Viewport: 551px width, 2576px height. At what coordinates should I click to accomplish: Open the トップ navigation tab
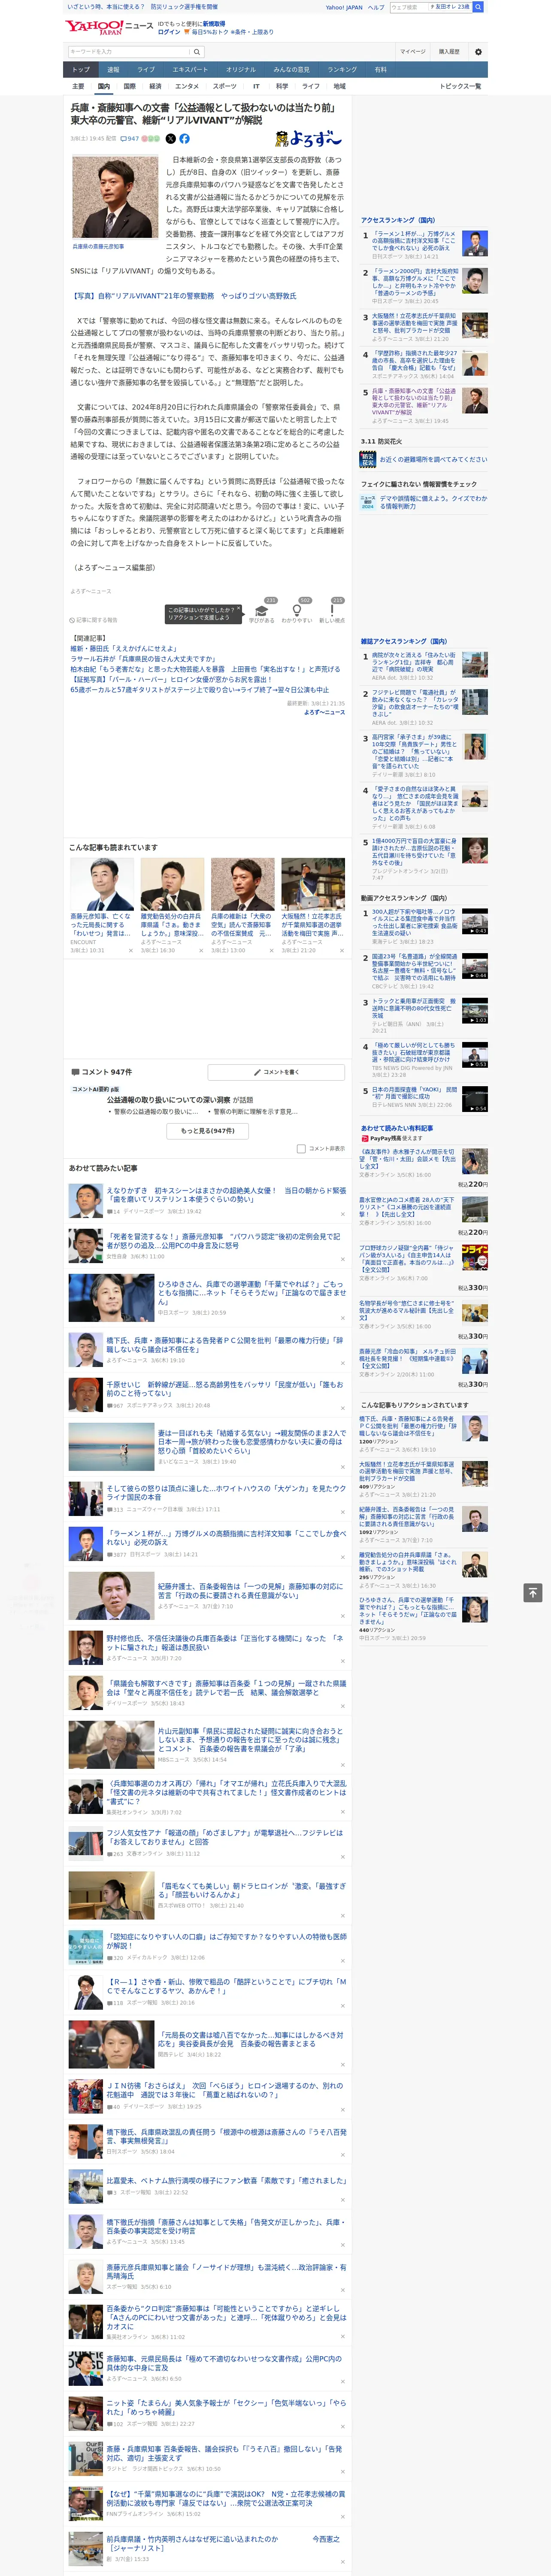81,69
